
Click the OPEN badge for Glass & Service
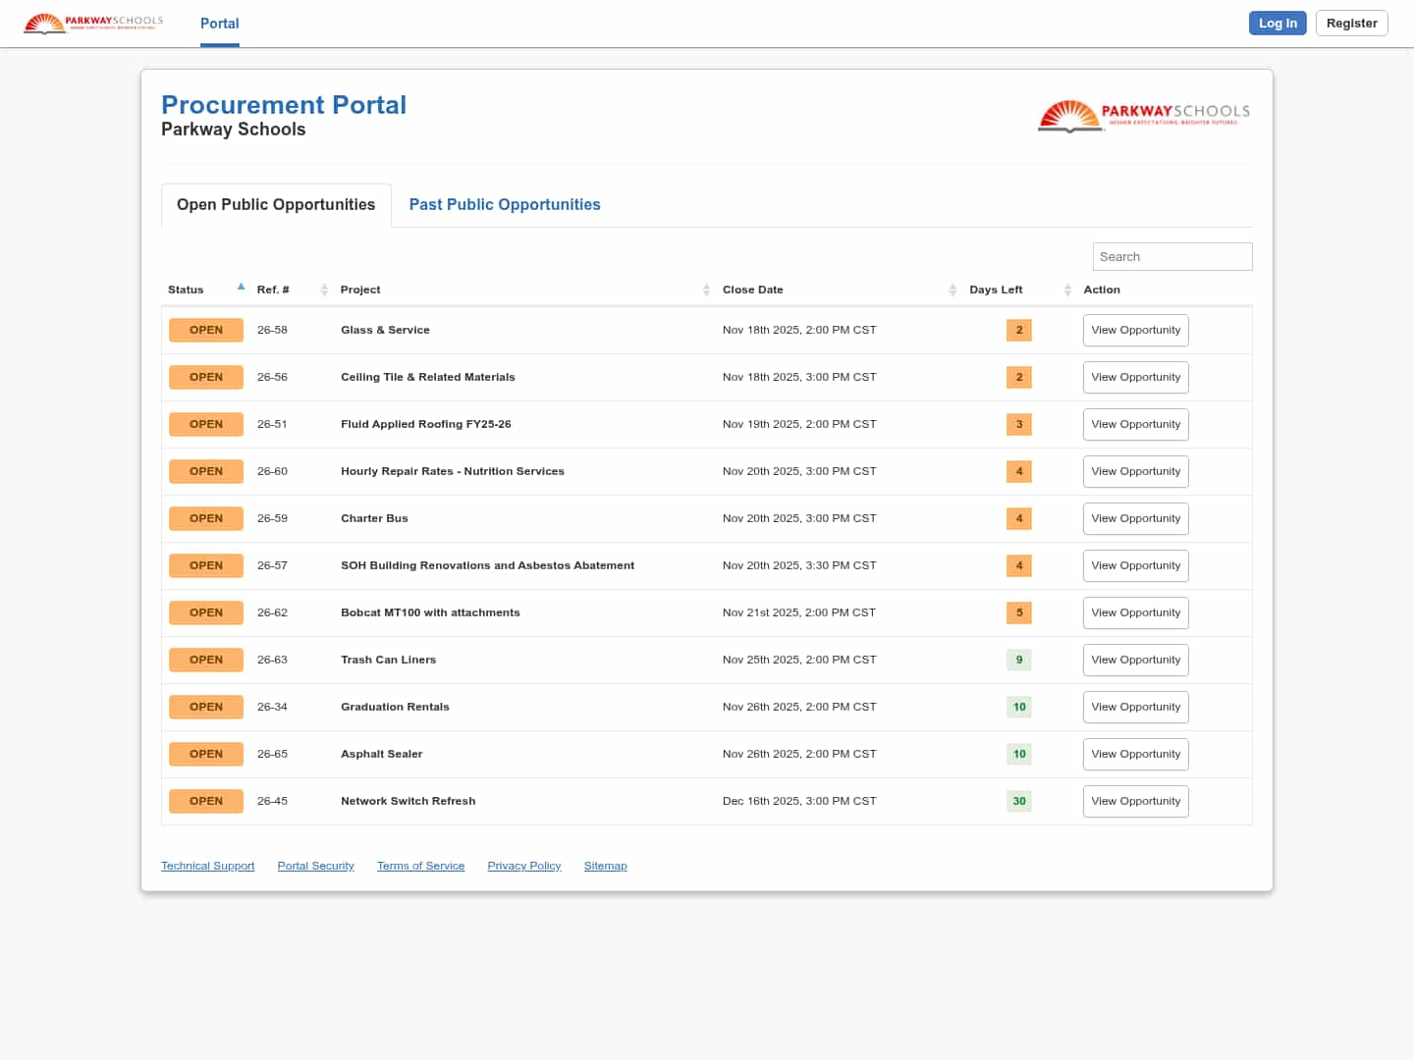[206, 331]
